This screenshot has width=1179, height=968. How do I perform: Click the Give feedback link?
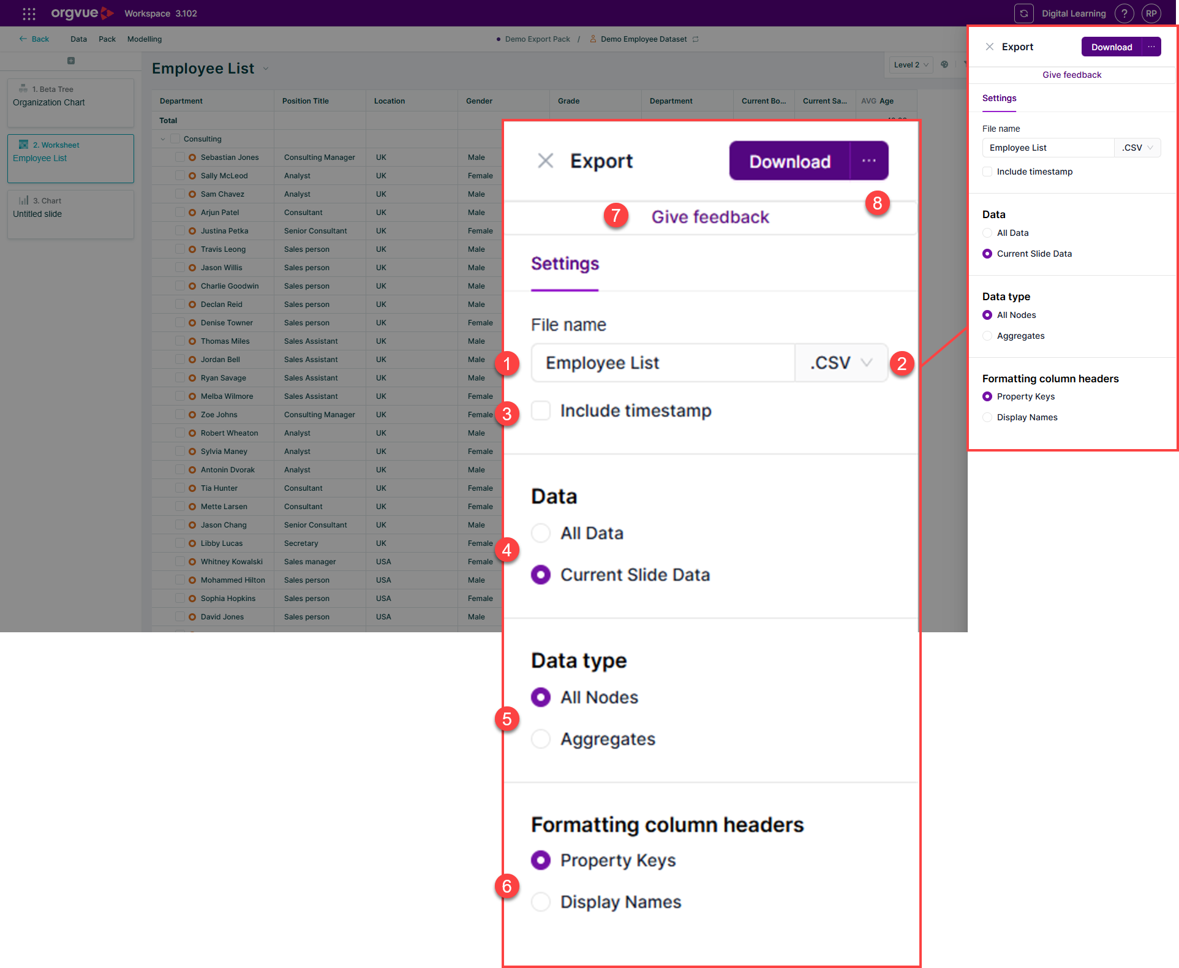click(1072, 75)
